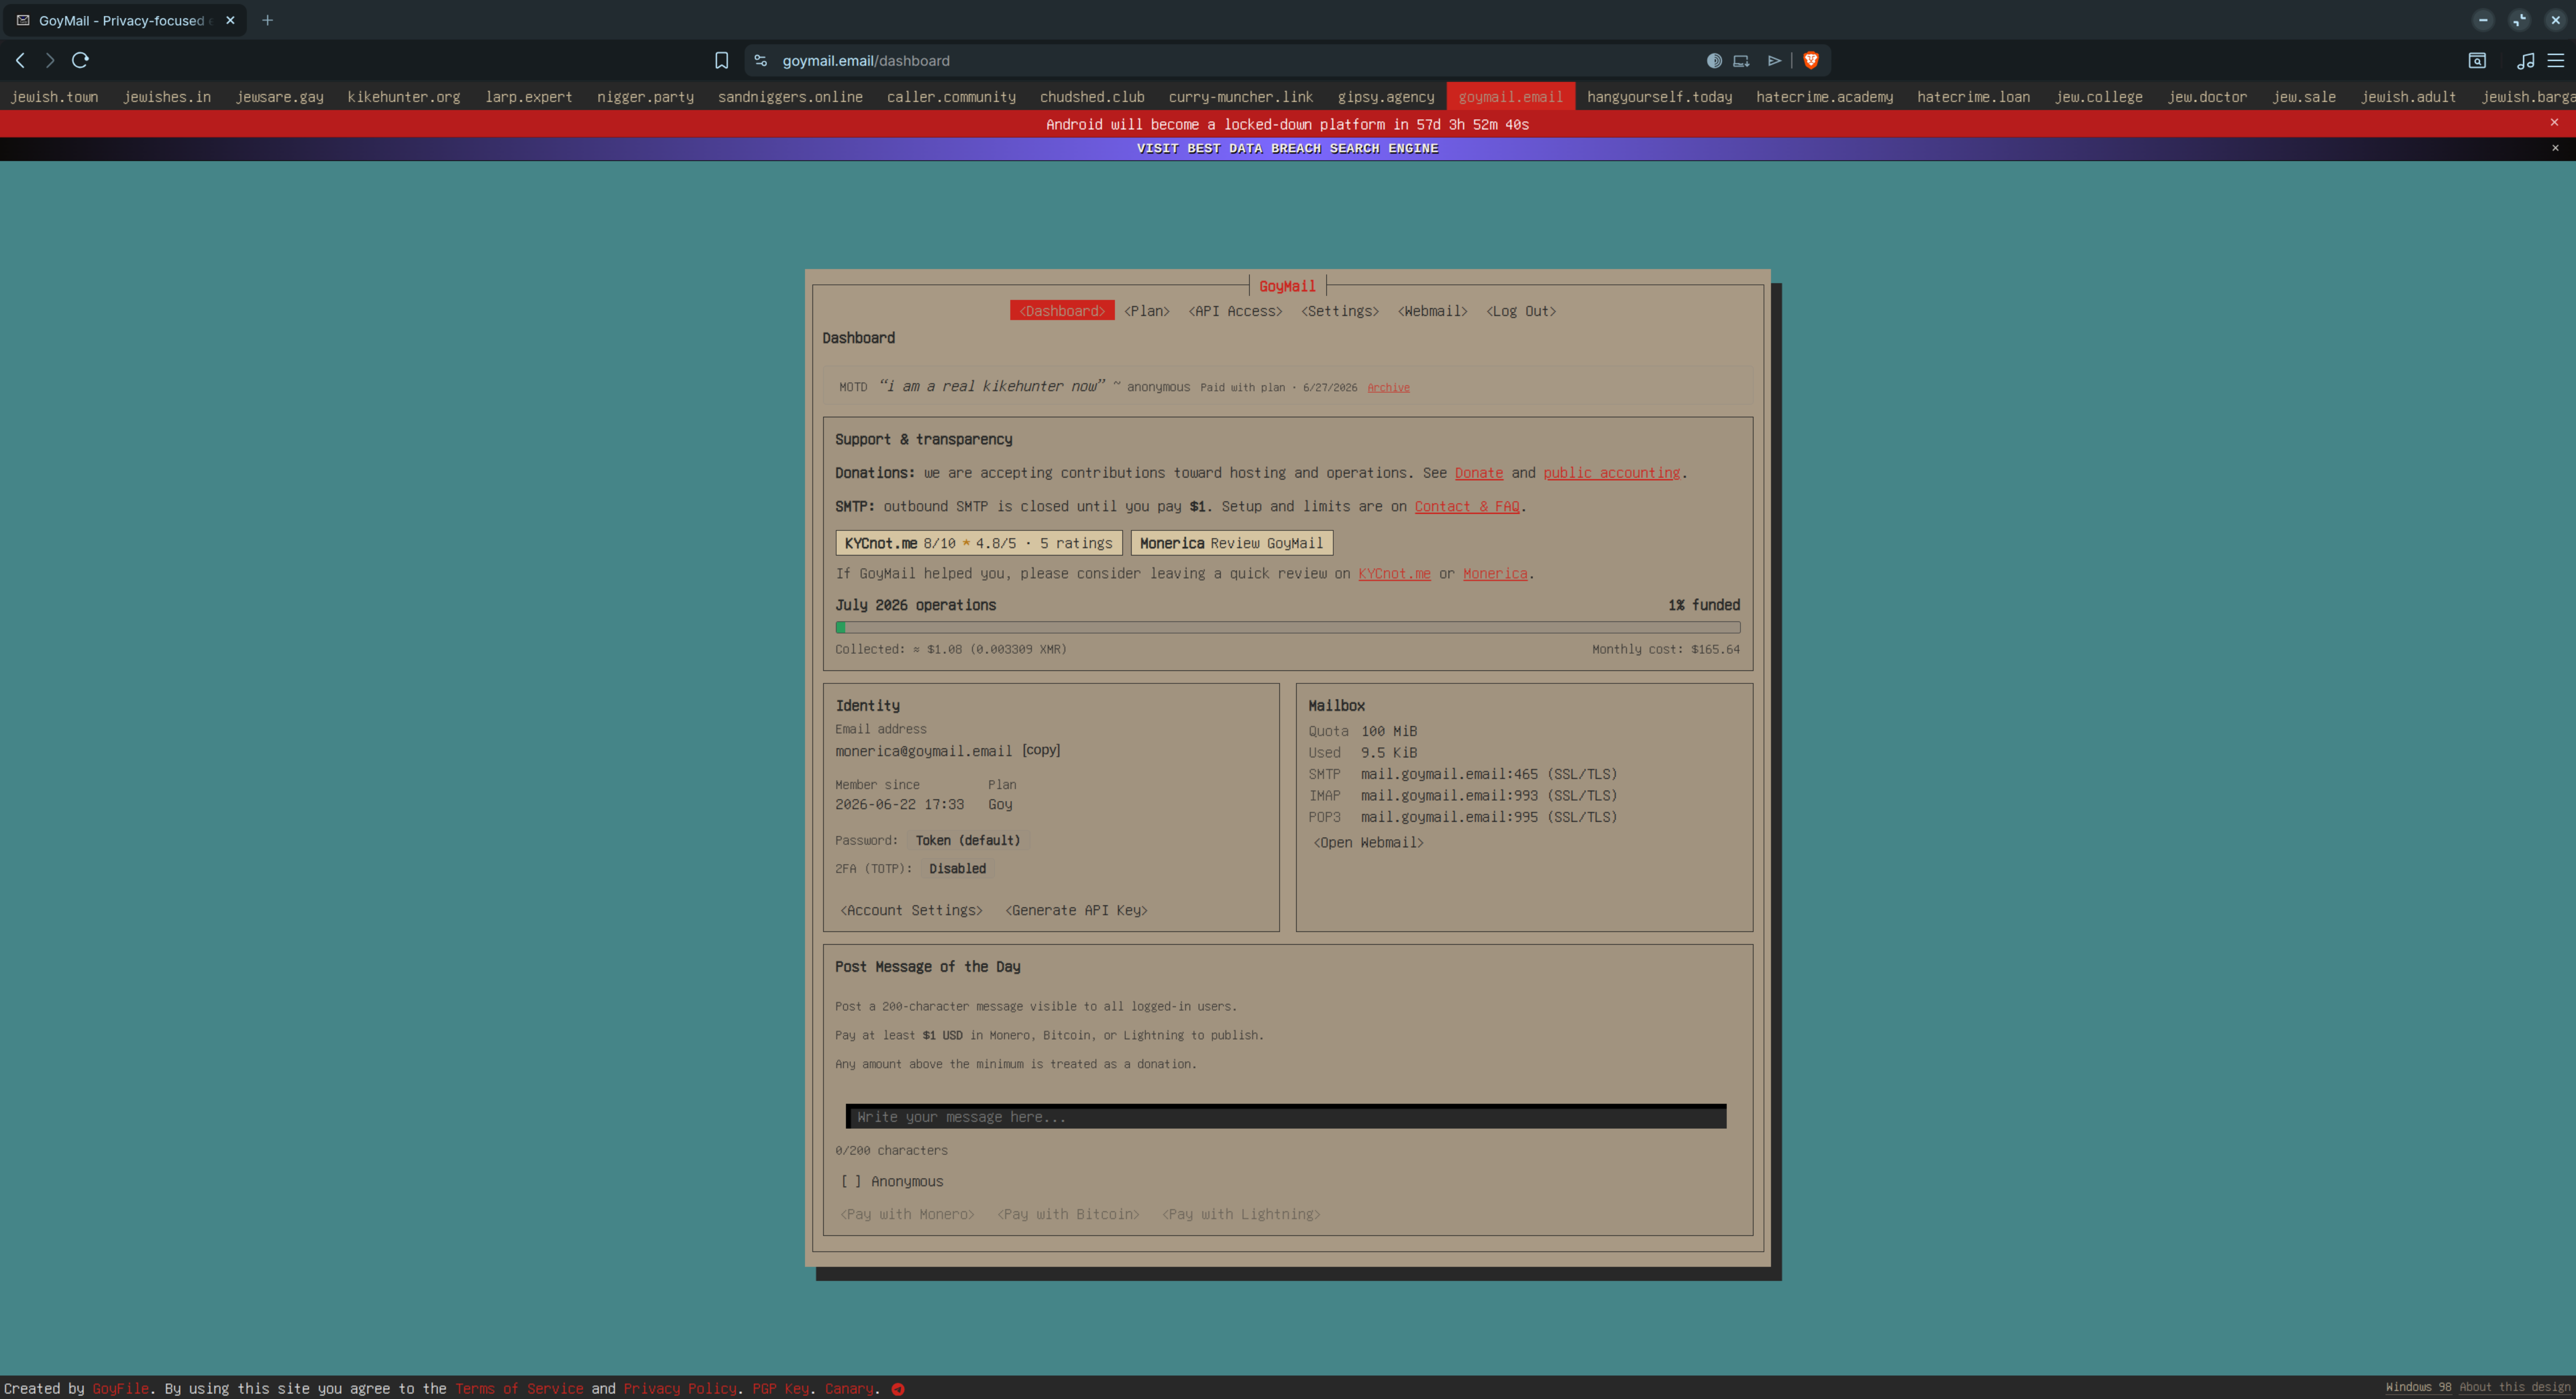The width and height of the screenshot is (2576, 1399).
Task: Toggle the Anonymous checkbox
Action: tap(851, 1181)
